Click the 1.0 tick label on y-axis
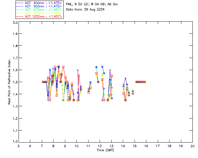 coord(15,141)
